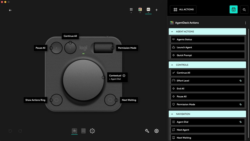Screen dimensions: 250x141
Task: Select the bottom-right device button
Action: point(110,100)
